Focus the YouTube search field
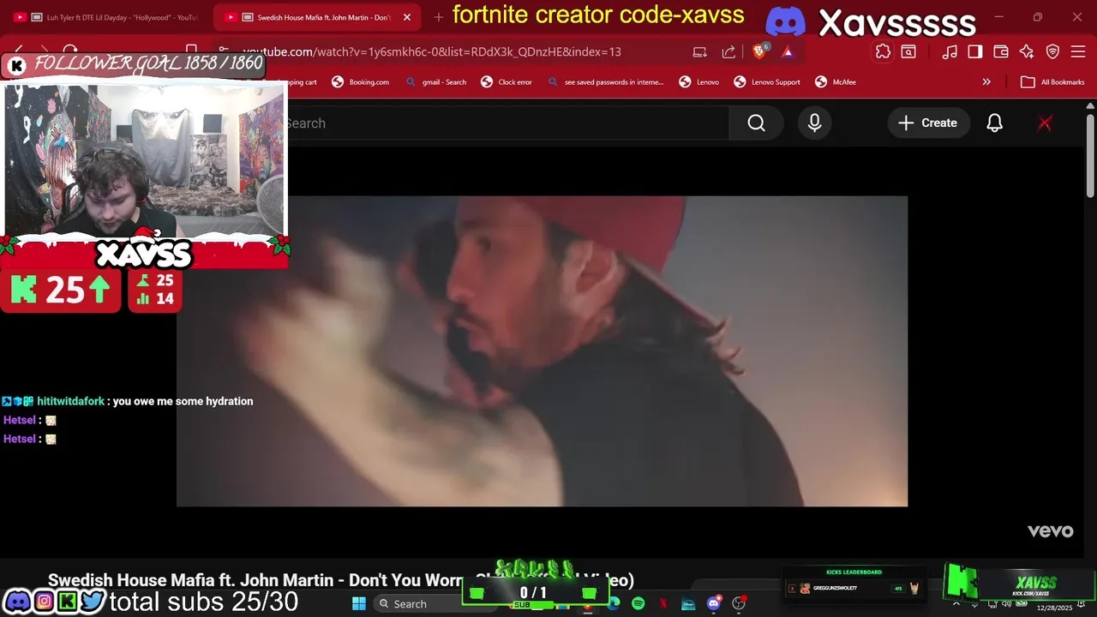Screen dimensions: 1097x617 click(x=507, y=123)
